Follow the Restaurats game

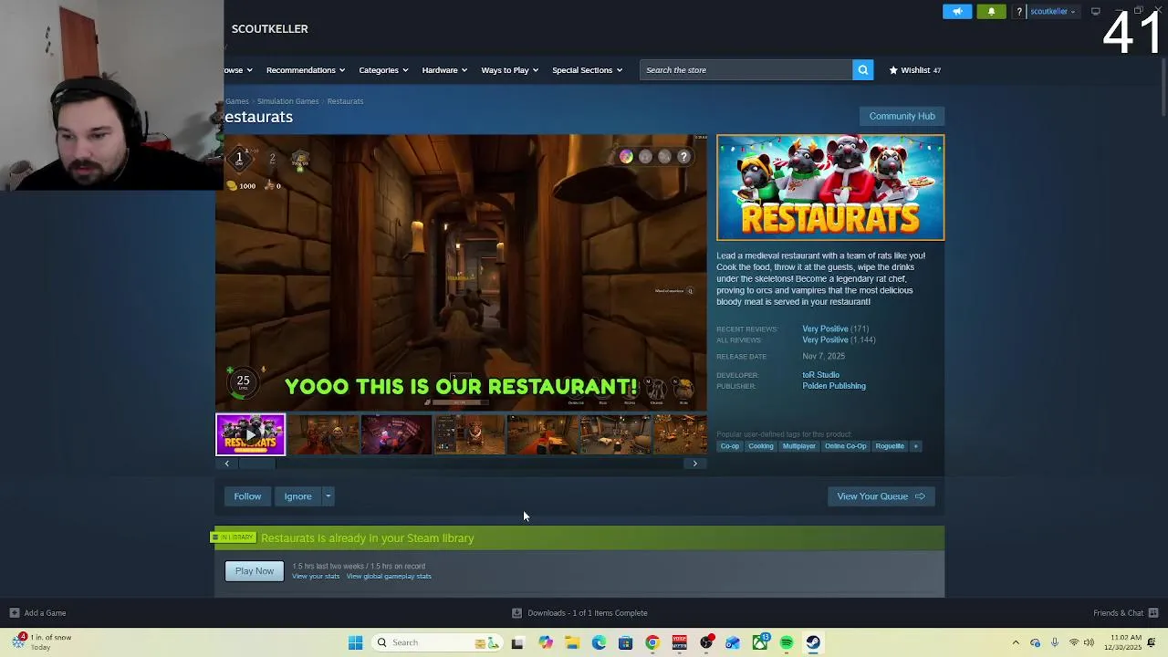pyautogui.click(x=247, y=496)
